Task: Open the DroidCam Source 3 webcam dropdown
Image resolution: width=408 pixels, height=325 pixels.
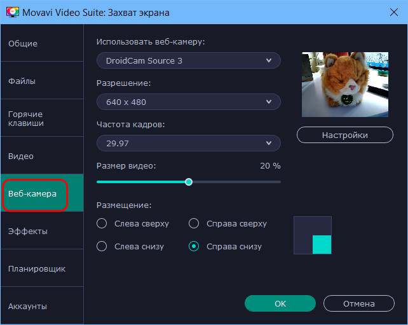Action: [x=189, y=60]
